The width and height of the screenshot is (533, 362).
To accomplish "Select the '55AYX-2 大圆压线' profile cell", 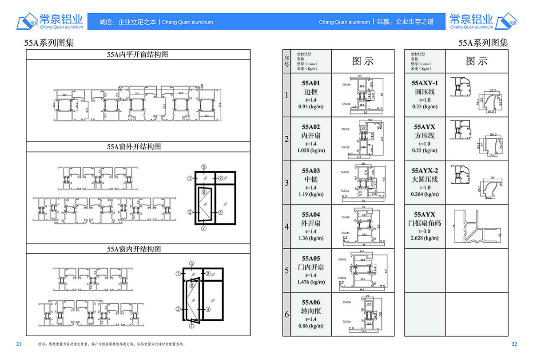I will point(425,183).
